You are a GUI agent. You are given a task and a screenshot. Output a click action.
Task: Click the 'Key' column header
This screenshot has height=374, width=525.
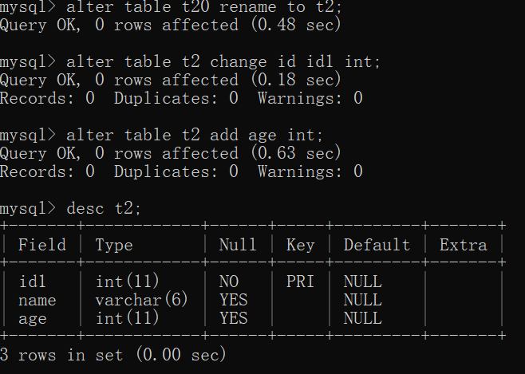click(300, 245)
